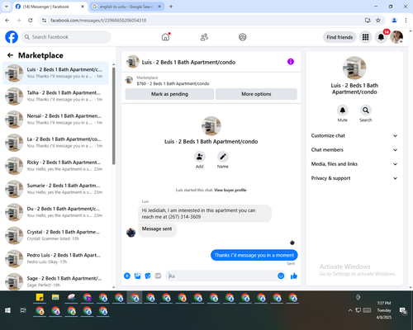The width and height of the screenshot is (413, 330).
Task: Bookmark this page with the star icon
Action: 378,21
